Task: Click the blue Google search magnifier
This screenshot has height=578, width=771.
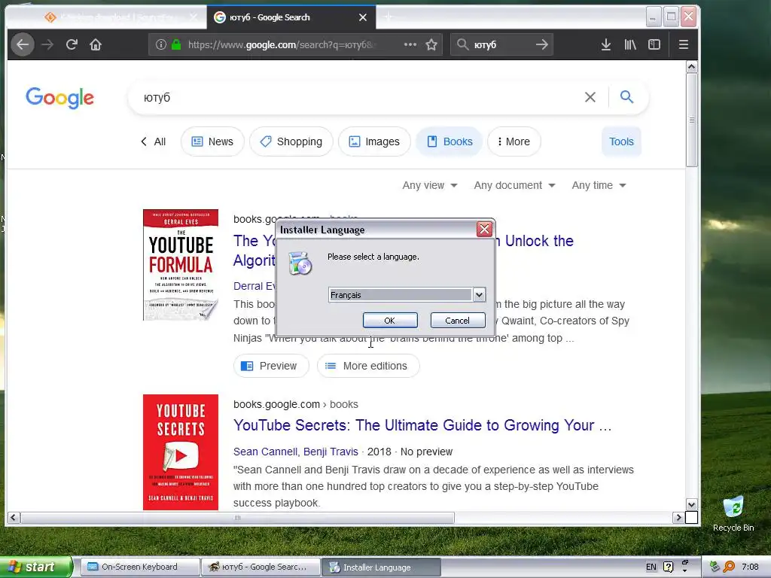Action: click(626, 97)
